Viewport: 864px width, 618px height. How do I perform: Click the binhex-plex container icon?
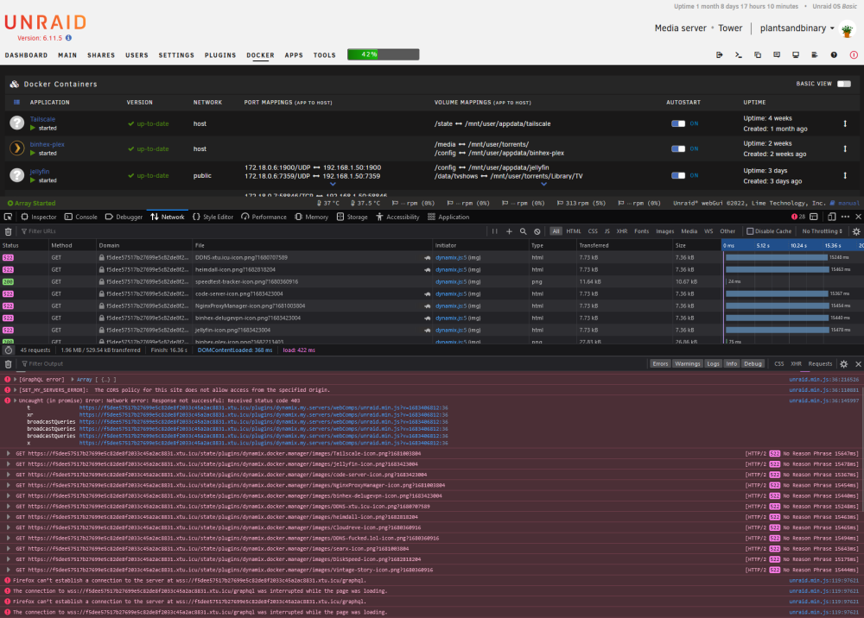(17, 148)
